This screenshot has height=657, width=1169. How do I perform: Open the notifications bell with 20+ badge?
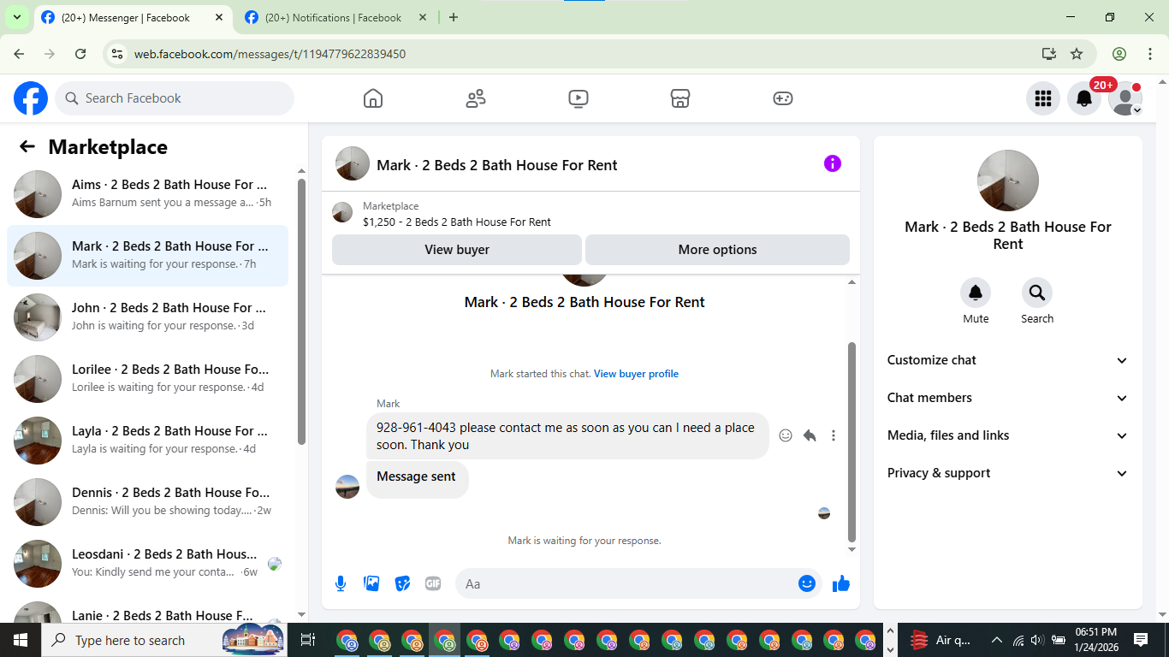point(1084,98)
